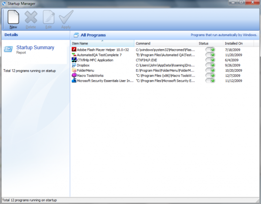Click the window resize grip in the corner
This screenshot has width=261, height=204.
point(258,200)
